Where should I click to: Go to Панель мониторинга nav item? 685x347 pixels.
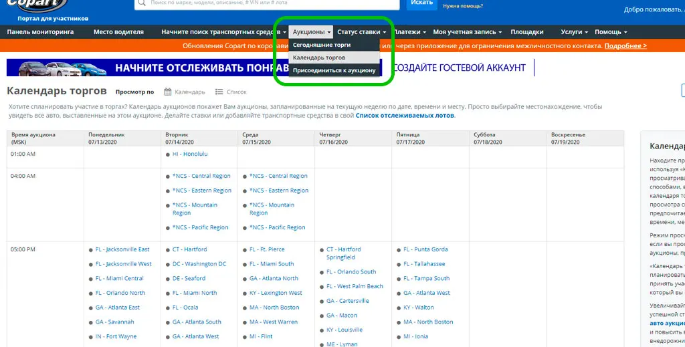[40, 32]
